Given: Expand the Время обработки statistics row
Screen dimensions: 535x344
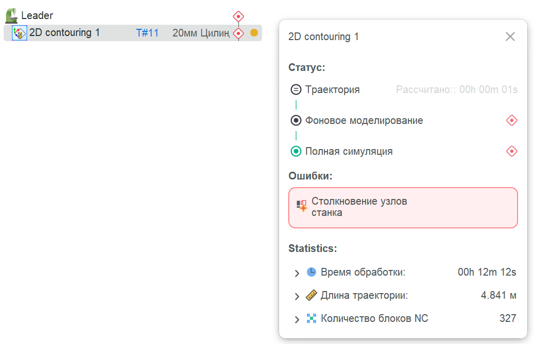Looking at the screenshot, I should (x=297, y=273).
